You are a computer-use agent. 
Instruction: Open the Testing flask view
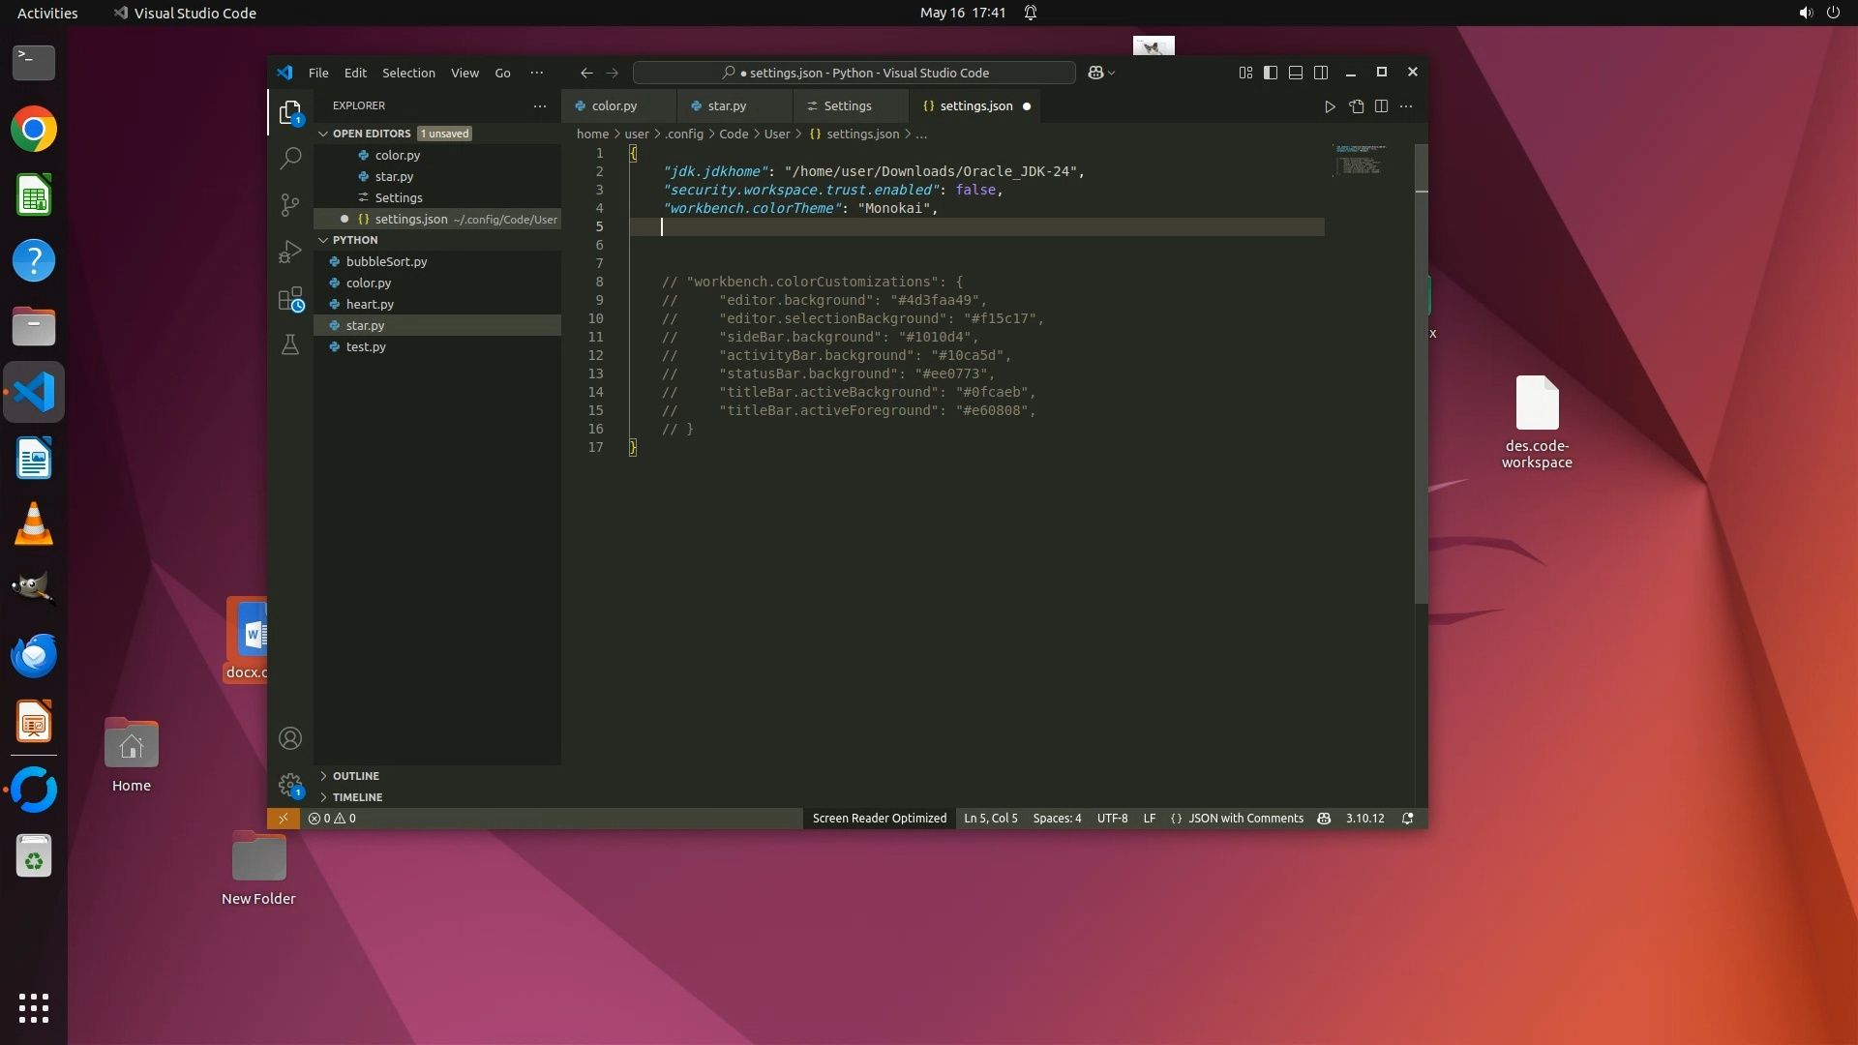coord(290,345)
